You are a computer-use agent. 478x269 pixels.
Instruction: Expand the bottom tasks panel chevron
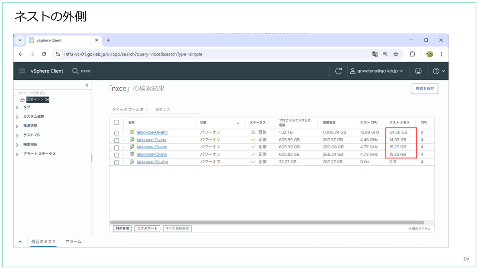point(20,242)
